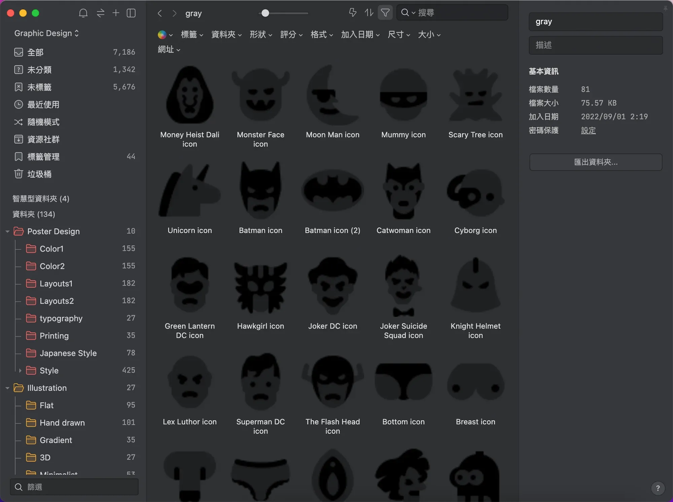673x502 pixels.
Task: Select the Scary Tree icon thumbnail
Action: pyautogui.click(x=475, y=95)
